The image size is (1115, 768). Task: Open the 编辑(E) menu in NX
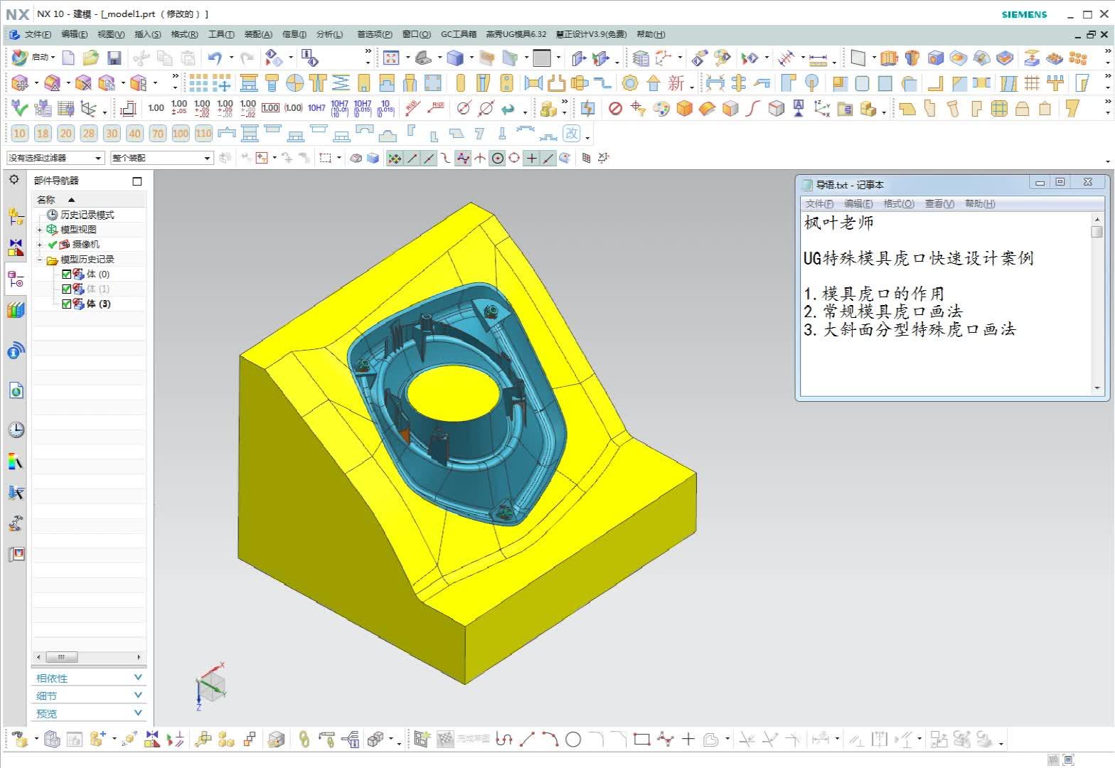click(x=74, y=34)
